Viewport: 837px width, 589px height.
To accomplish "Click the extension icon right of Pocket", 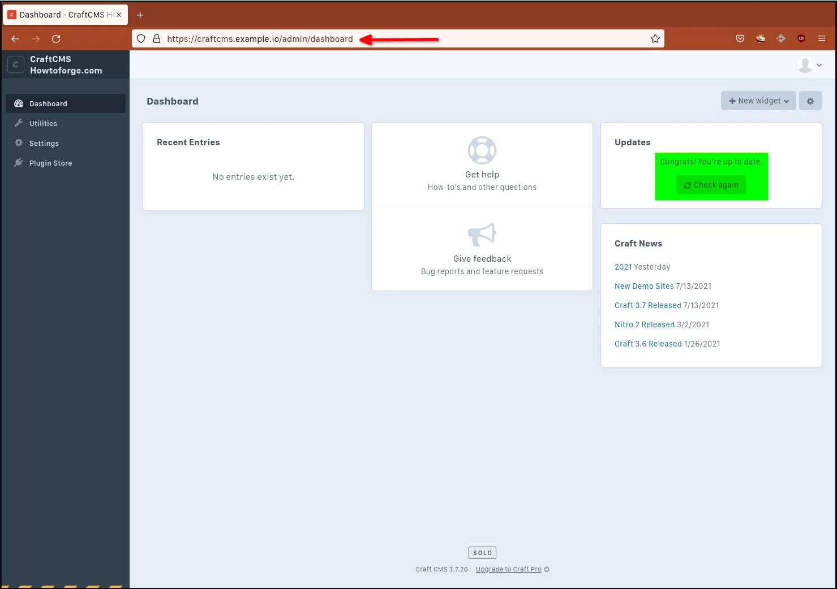I will point(761,38).
